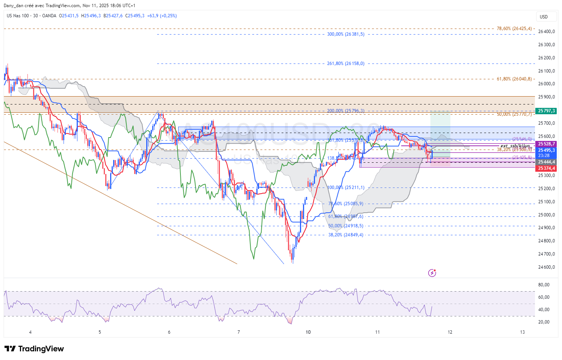Image resolution: width=562 pixels, height=360 pixels.
Task: Click the high value H25496,3
Action: [91, 16]
